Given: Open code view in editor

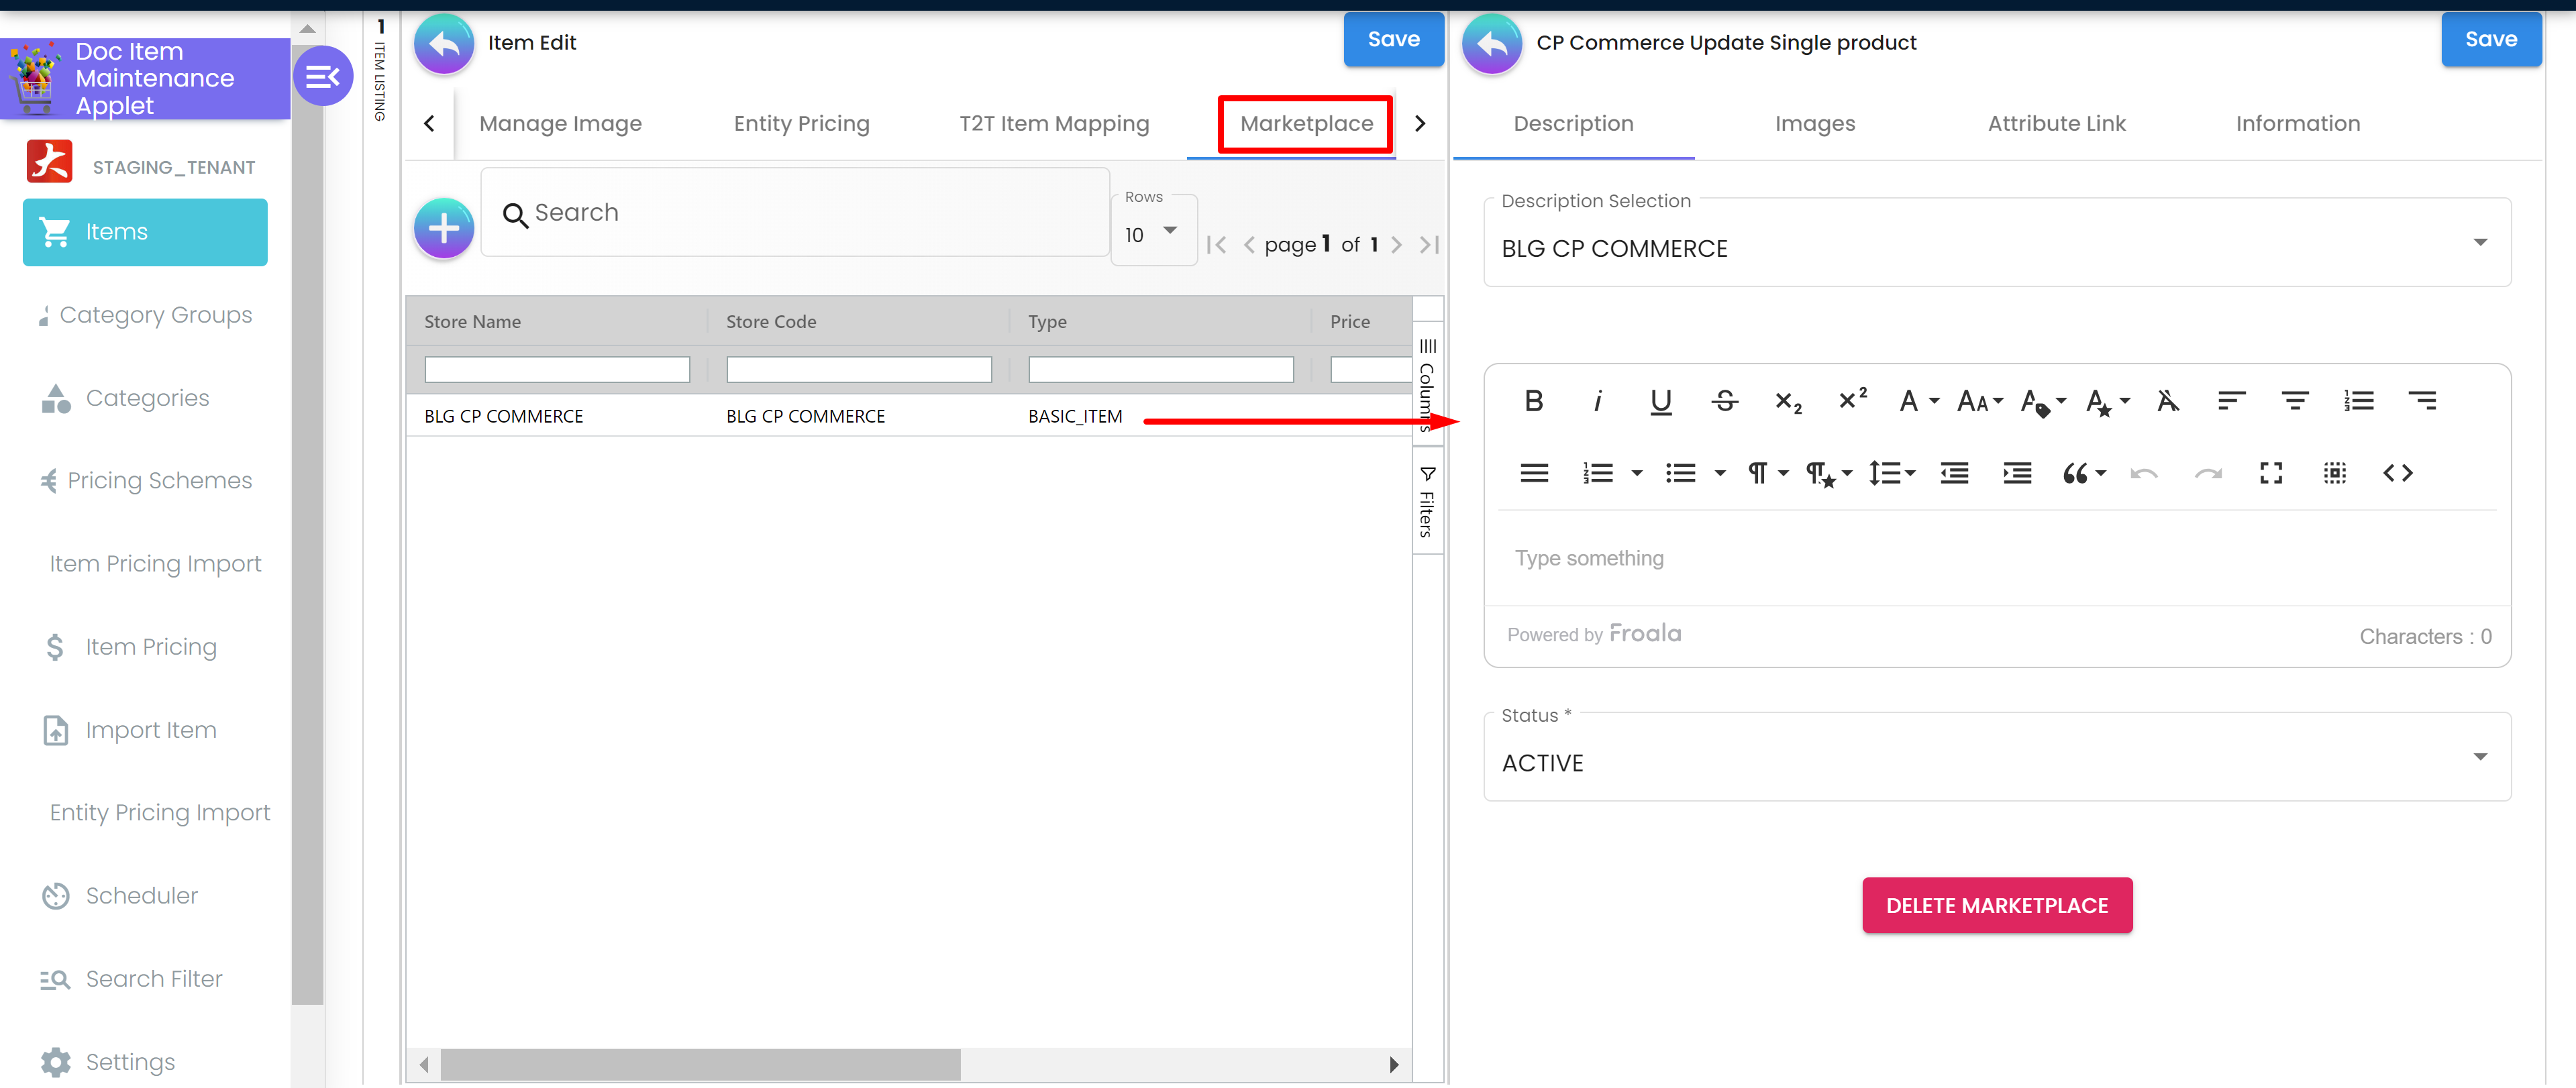Looking at the screenshot, I should tap(2397, 473).
